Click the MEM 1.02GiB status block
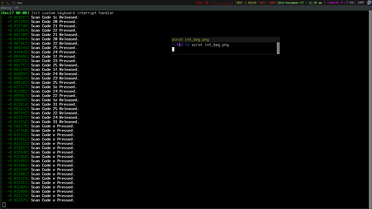372x209 pixels. 246,3
